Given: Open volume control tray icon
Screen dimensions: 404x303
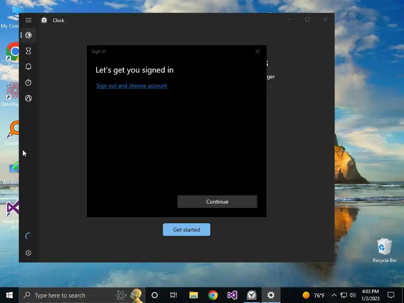Looking at the screenshot, I should point(353,295).
